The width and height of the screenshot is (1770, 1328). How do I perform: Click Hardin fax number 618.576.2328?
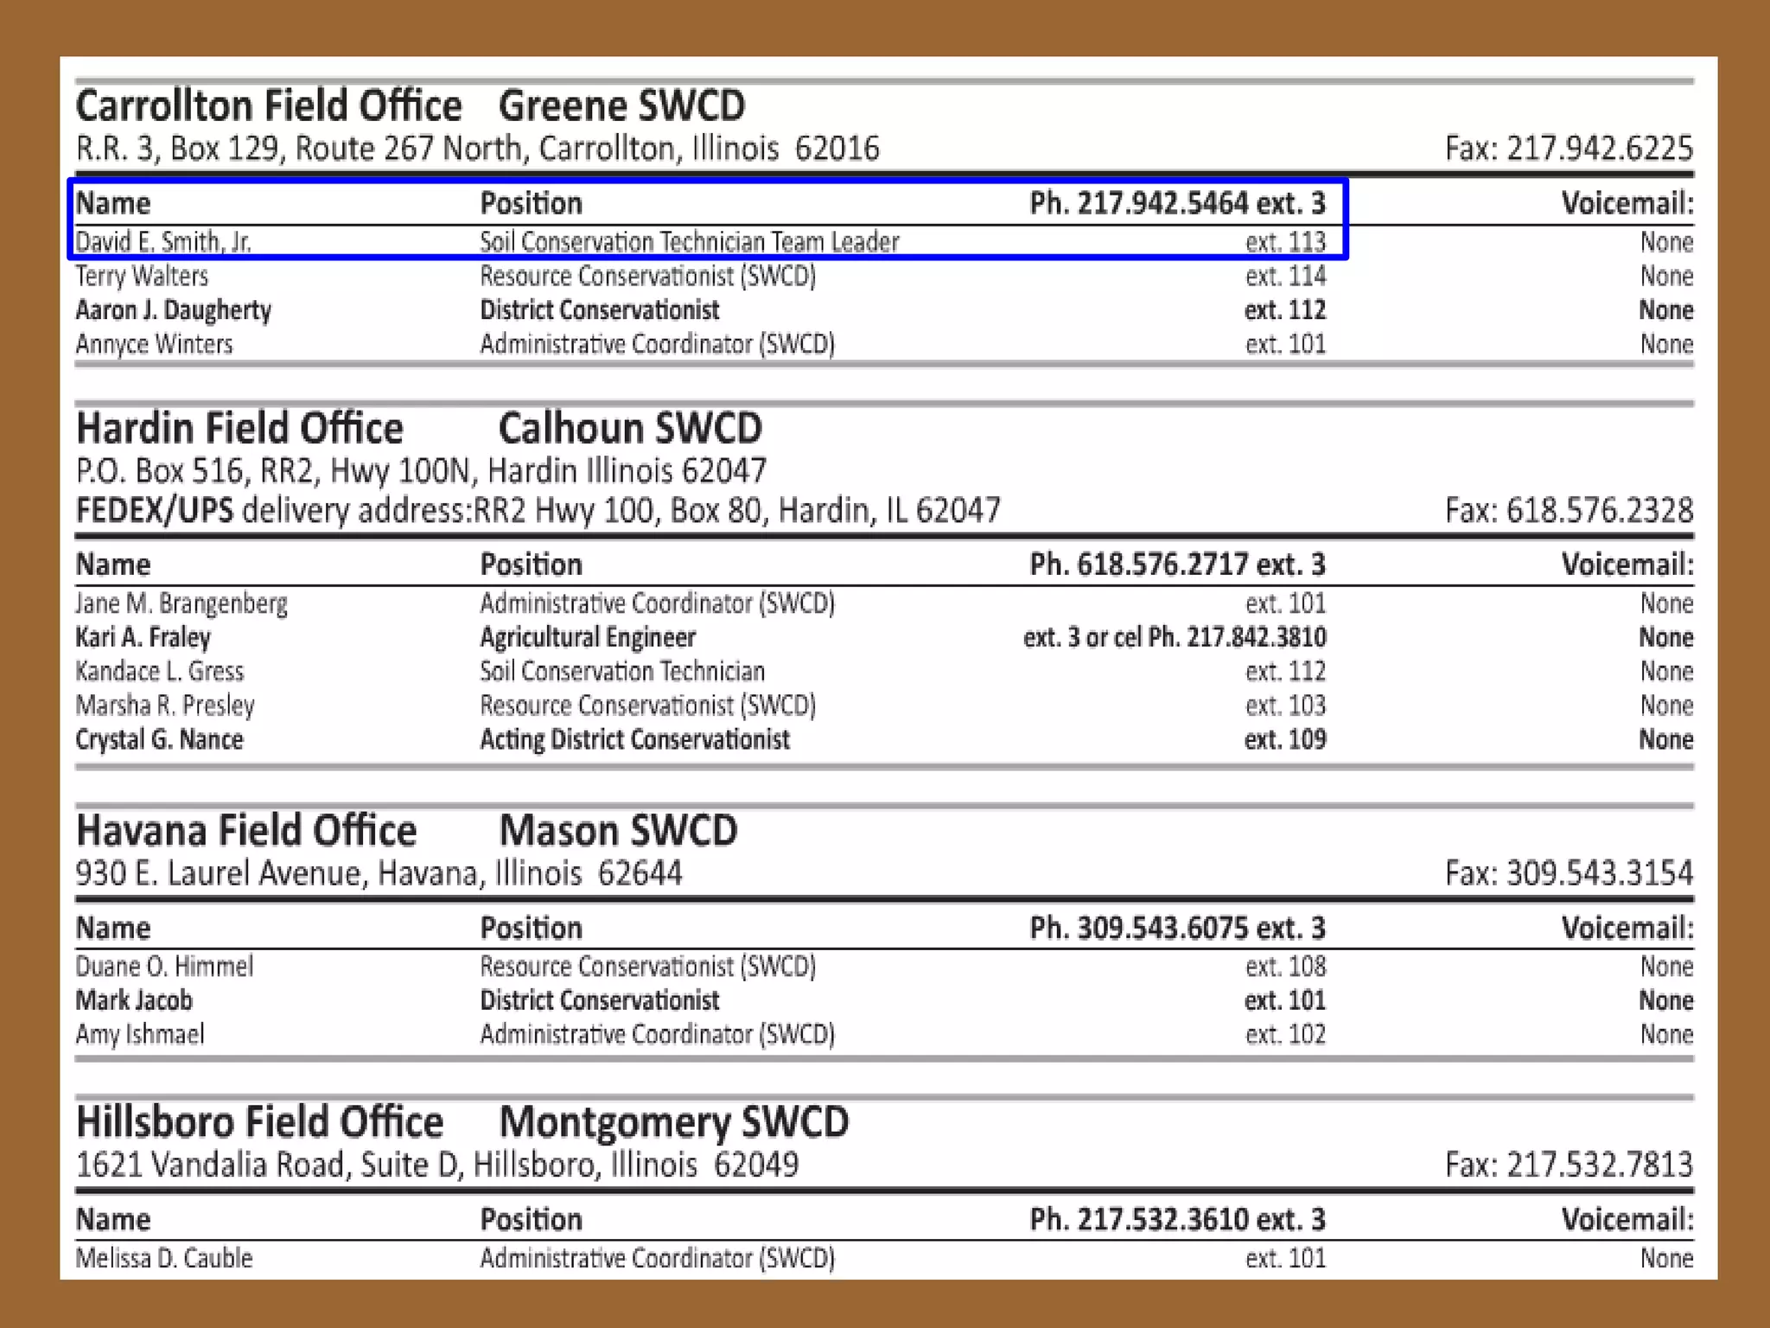(x=1568, y=510)
